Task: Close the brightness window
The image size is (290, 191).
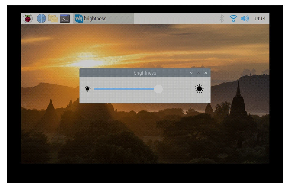Action: click(206, 73)
